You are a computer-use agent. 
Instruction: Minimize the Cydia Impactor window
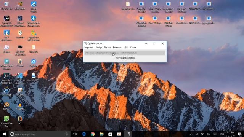(146, 43)
